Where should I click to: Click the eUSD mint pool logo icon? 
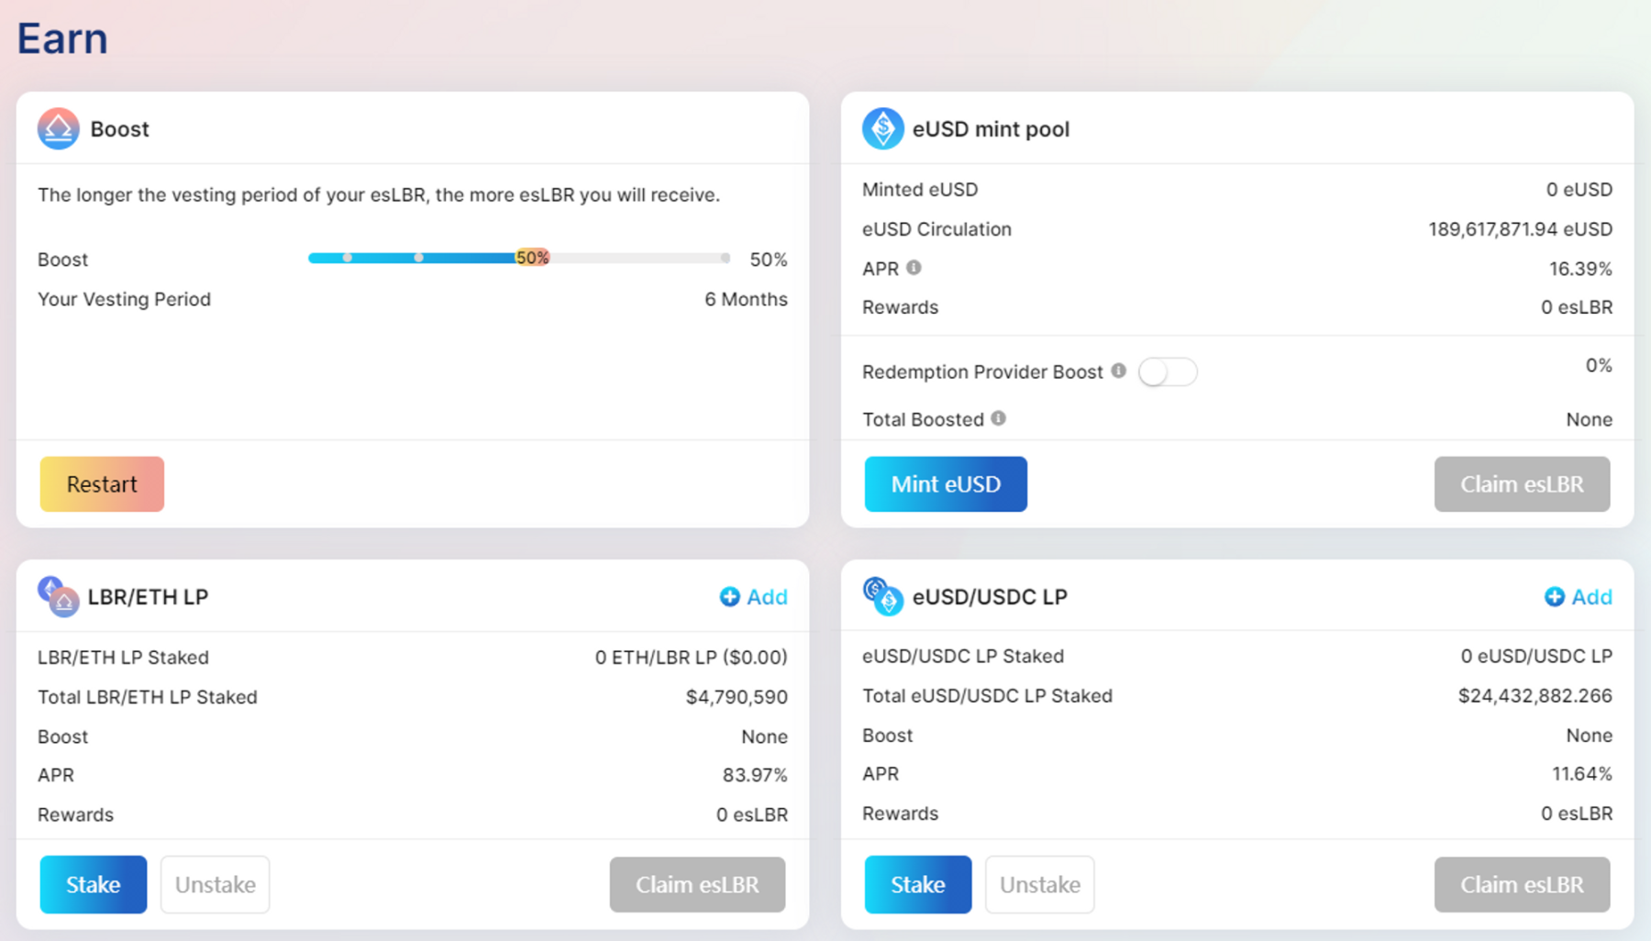click(882, 128)
